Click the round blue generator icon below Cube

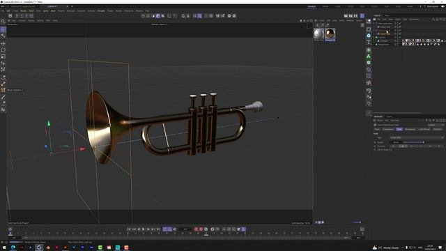369,36
